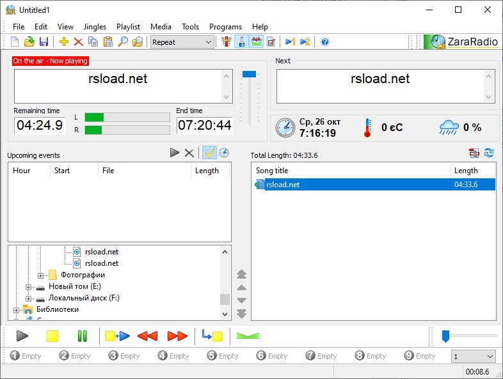Image resolution: width=503 pixels, height=379 pixels.
Task: Toggle the yellow checkmark events activation
Action: pyautogui.click(x=209, y=153)
